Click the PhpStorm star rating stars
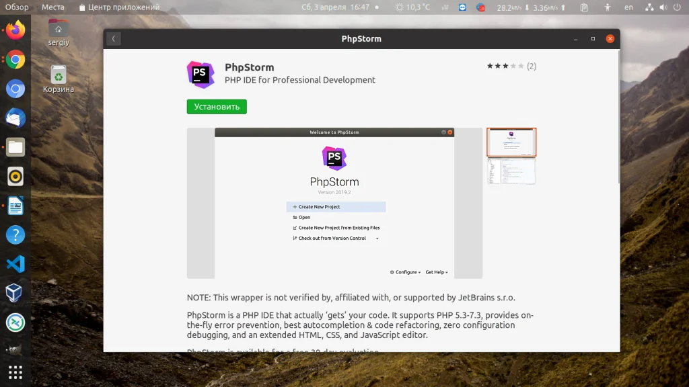Screen dimensions: 689x387 click(504, 66)
